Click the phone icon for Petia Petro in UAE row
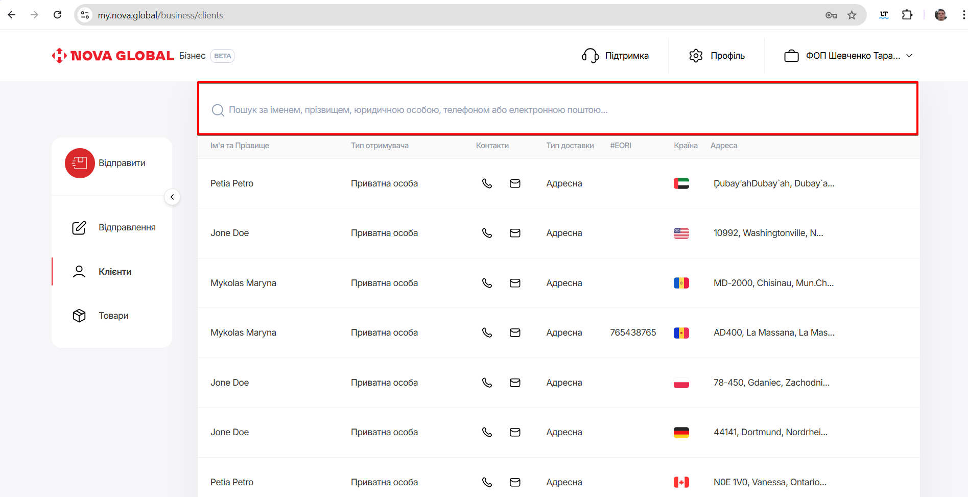The width and height of the screenshot is (968, 497). 487,183
